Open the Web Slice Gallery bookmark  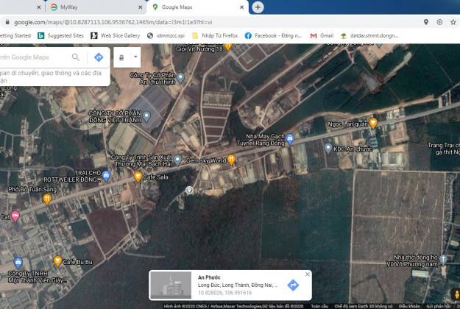tap(116, 35)
